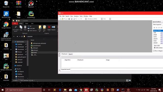This screenshot has width=163, height=92.
Task: Switch to the View ribbon tab in Explorer
Action: 32,24
